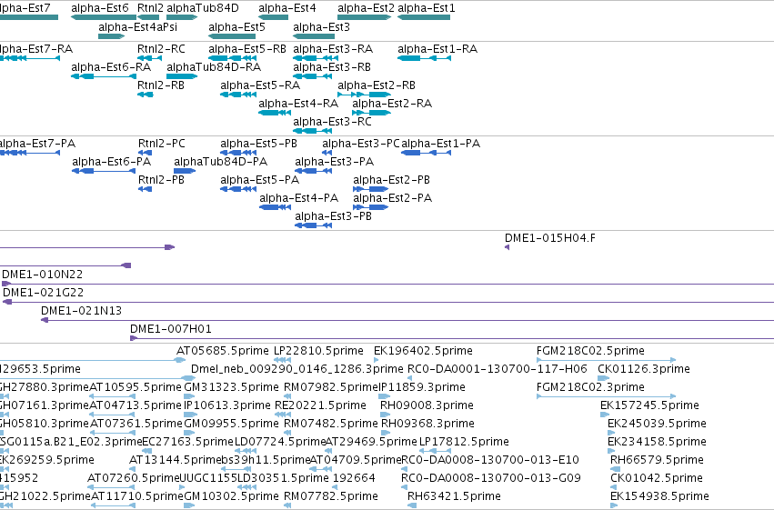Click the DME1-015H04.F clone marker
Screen dimensions: 774x510
click(x=507, y=247)
